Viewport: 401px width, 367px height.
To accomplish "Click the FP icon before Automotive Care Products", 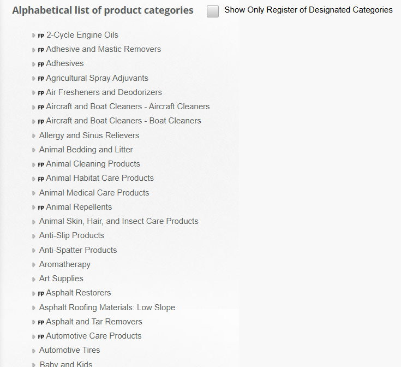I will [x=41, y=336].
